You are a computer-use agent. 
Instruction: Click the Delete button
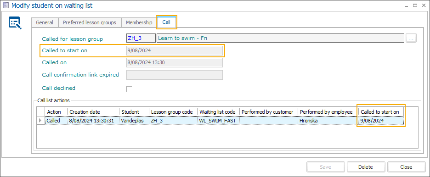point(366,167)
